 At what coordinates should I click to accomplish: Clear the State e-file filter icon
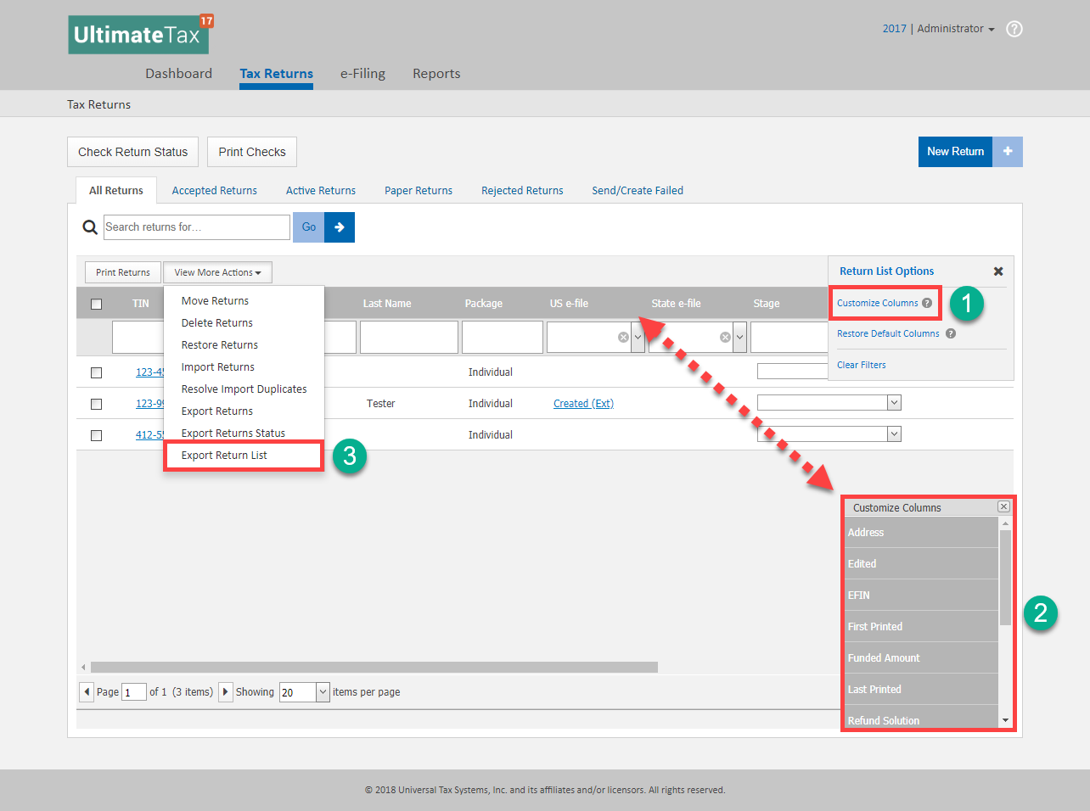click(x=725, y=338)
